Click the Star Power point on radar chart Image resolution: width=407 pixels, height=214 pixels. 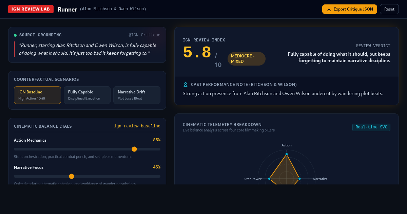(269, 179)
